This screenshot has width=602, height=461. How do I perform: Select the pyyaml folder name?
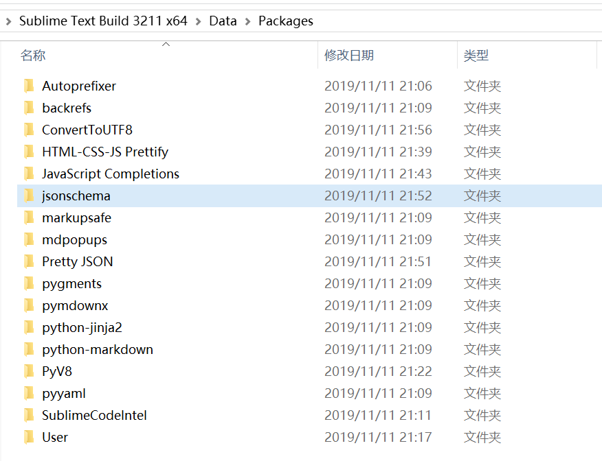(64, 394)
